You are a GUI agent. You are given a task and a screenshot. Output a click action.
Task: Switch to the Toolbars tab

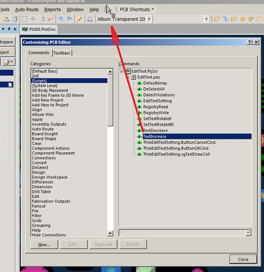[x=62, y=53]
